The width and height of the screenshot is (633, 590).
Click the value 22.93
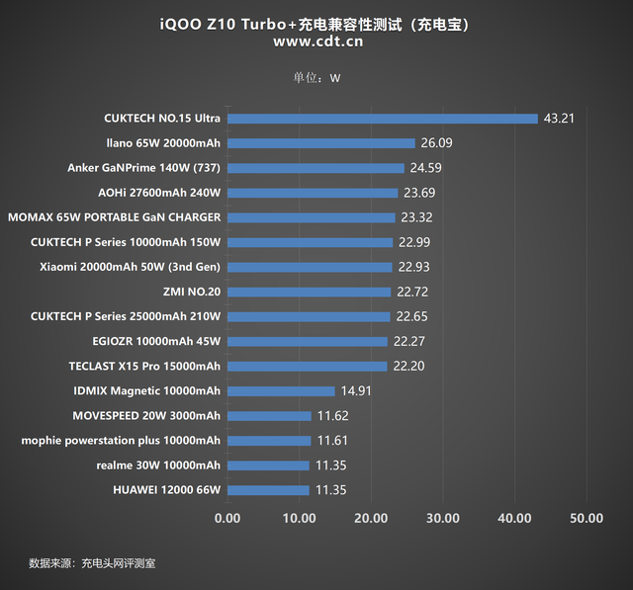point(414,267)
